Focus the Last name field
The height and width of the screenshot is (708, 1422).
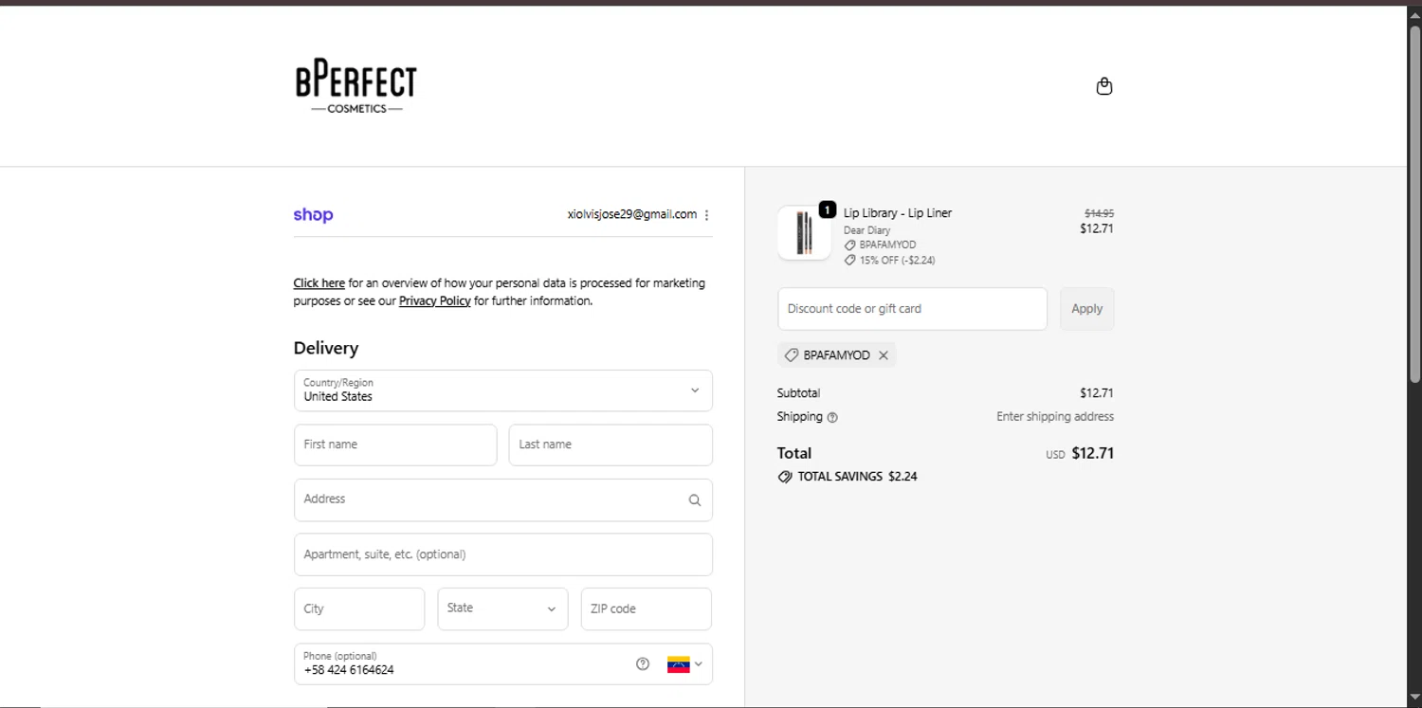[x=611, y=445]
